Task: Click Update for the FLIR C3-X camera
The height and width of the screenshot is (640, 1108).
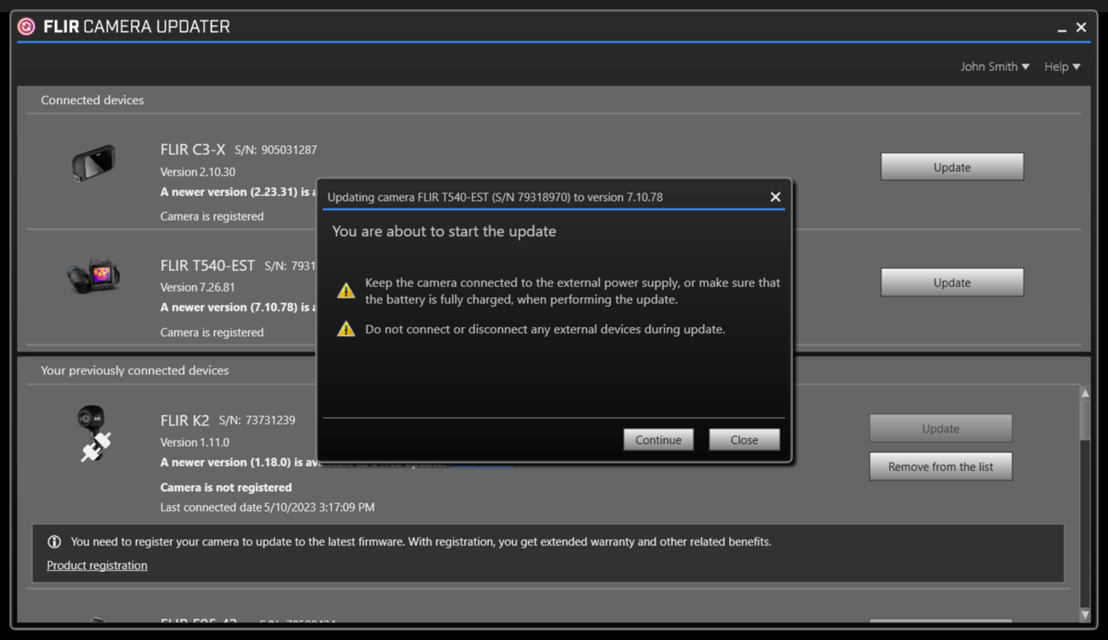Action: tap(951, 166)
